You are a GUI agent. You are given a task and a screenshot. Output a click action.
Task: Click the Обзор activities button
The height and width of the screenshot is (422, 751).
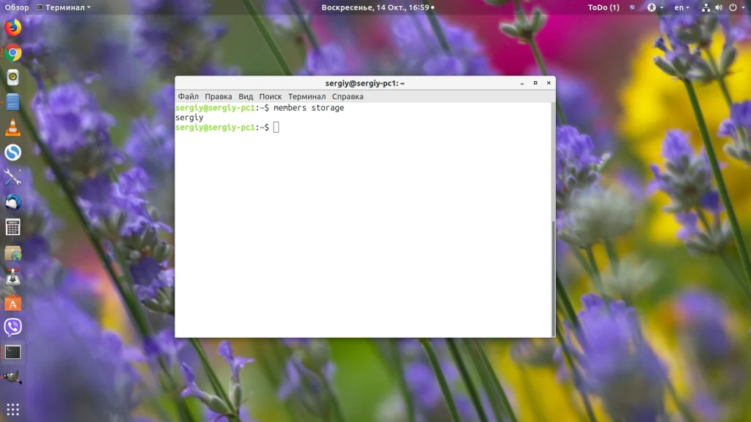[x=17, y=7]
